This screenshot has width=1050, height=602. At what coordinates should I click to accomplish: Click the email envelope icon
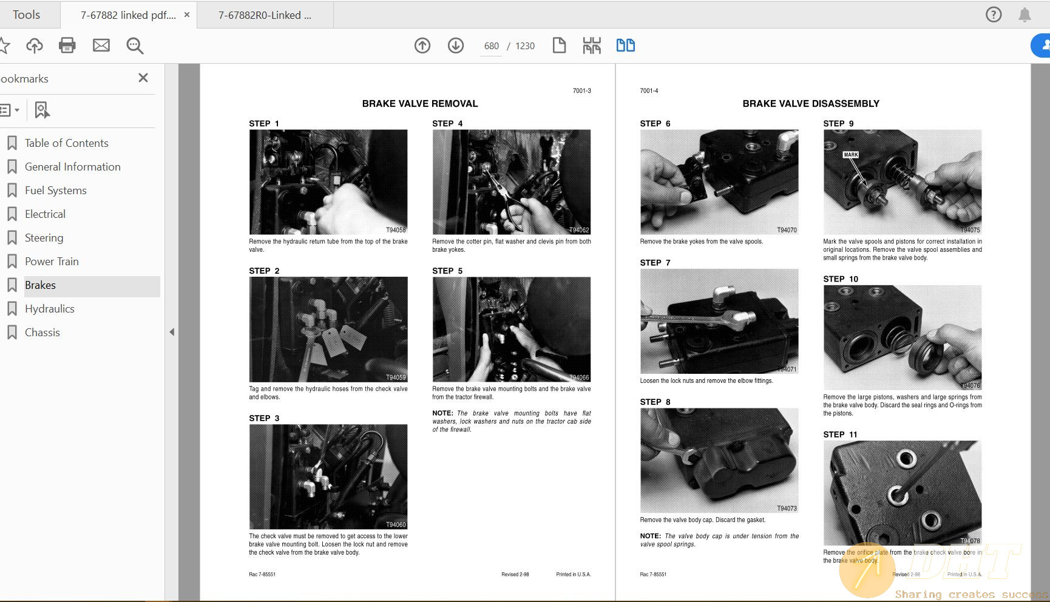pyautogui.click(x=101, y=46)
